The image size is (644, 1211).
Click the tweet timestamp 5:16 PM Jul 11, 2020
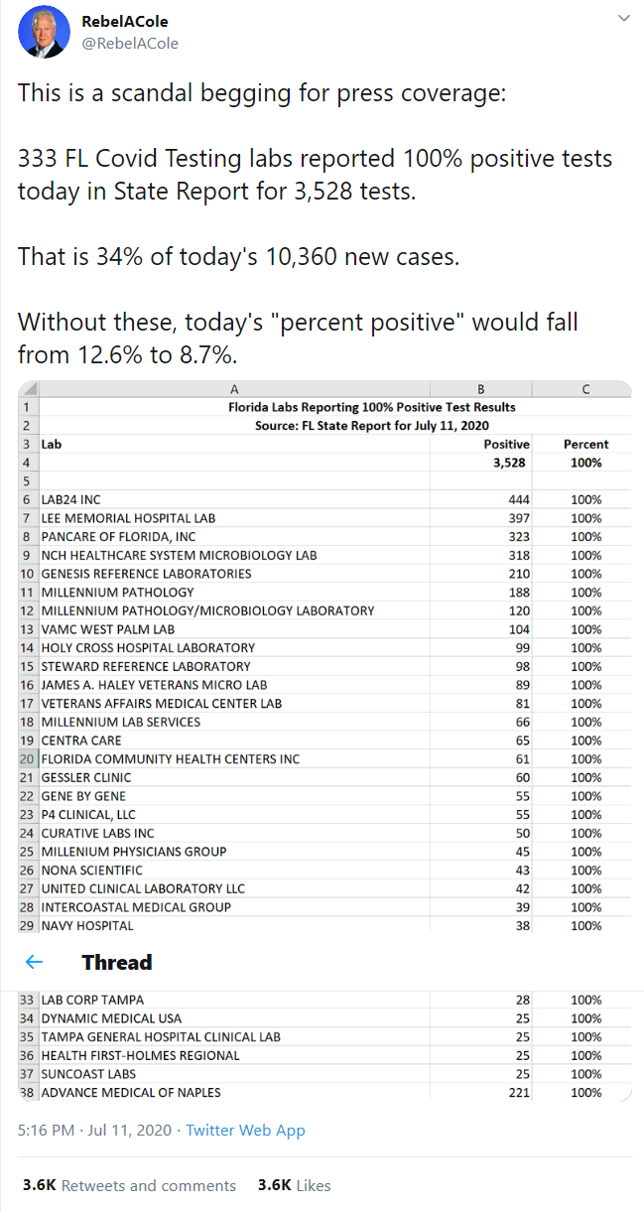coord(94,1130)
